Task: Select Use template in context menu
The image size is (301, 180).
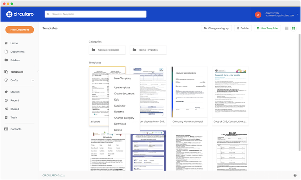Action: pos(122,87)
